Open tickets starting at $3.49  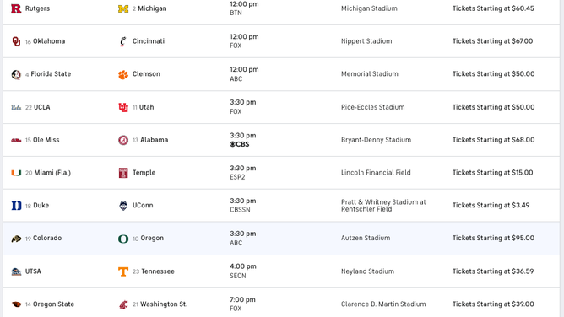491,206
